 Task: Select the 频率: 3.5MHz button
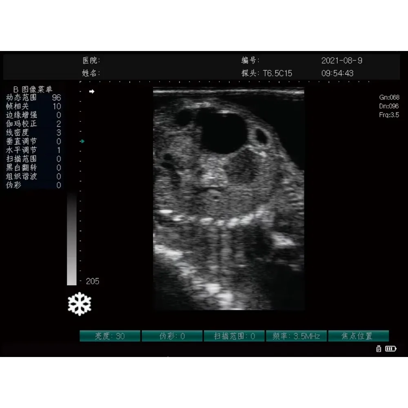(x=296, y=336)
